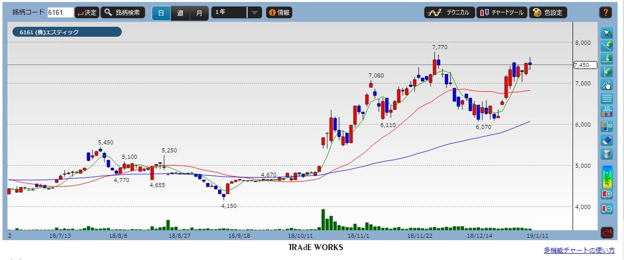Select the vertical line drawing tool
The height and width of the screenshot is (260, 624).
[x=607, y=71]
